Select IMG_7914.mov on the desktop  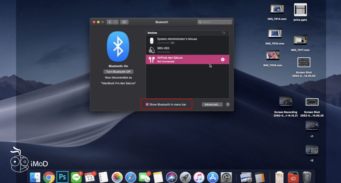click(277, 12)
